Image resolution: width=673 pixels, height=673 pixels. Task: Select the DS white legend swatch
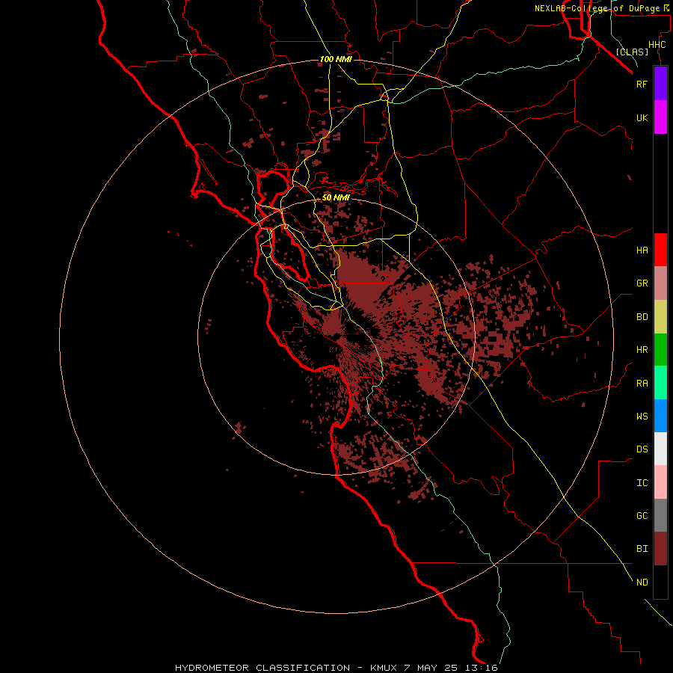tap(660, 449)
